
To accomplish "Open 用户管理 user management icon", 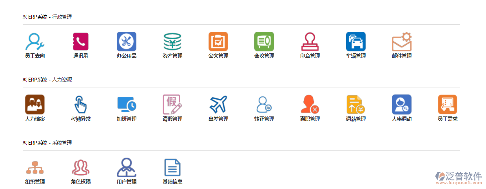I will tap(127, 167).
